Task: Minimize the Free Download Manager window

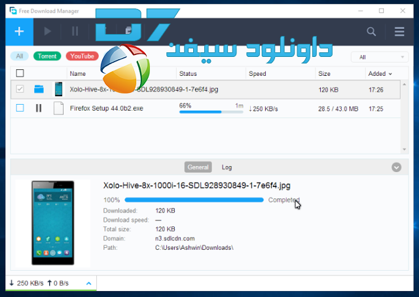Action: [x=361, y=10]
